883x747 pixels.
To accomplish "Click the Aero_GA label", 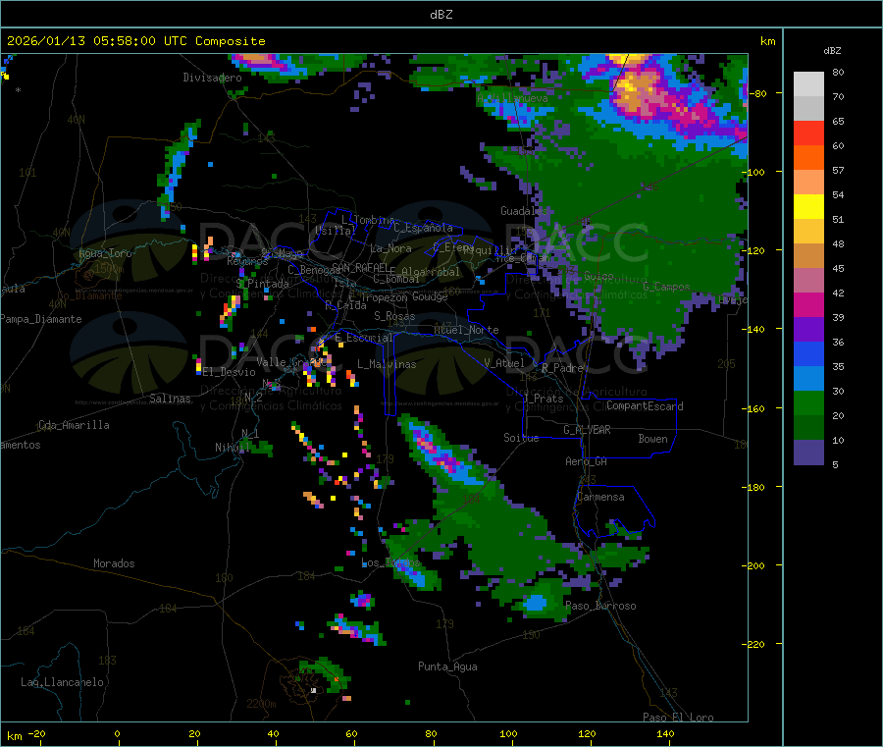I will pos(587,461).
